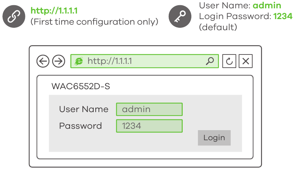
Task: Click the Password form label
Action: pyautogui.click(x=80, y=126)
